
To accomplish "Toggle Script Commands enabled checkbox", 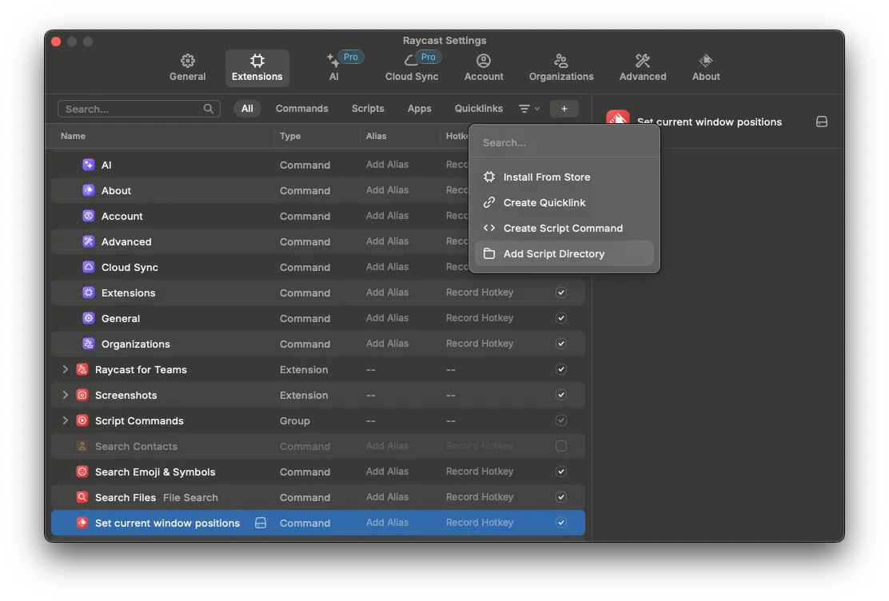I will 560,420.
